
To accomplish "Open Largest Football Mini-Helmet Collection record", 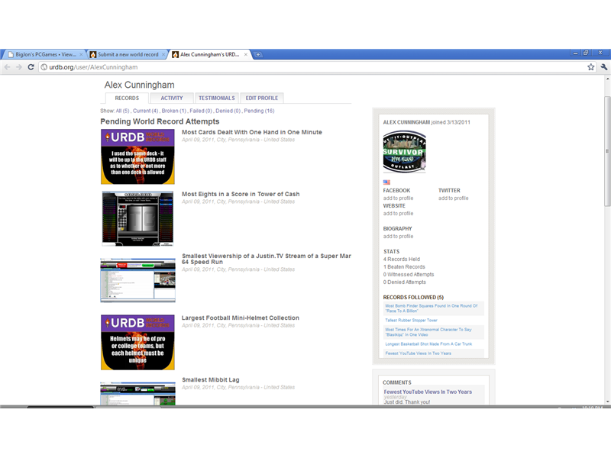I will click(x=240, y=318).
